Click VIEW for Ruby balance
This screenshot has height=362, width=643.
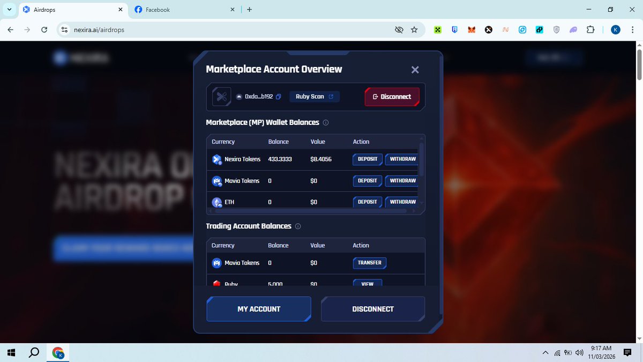tap(368, 283)
